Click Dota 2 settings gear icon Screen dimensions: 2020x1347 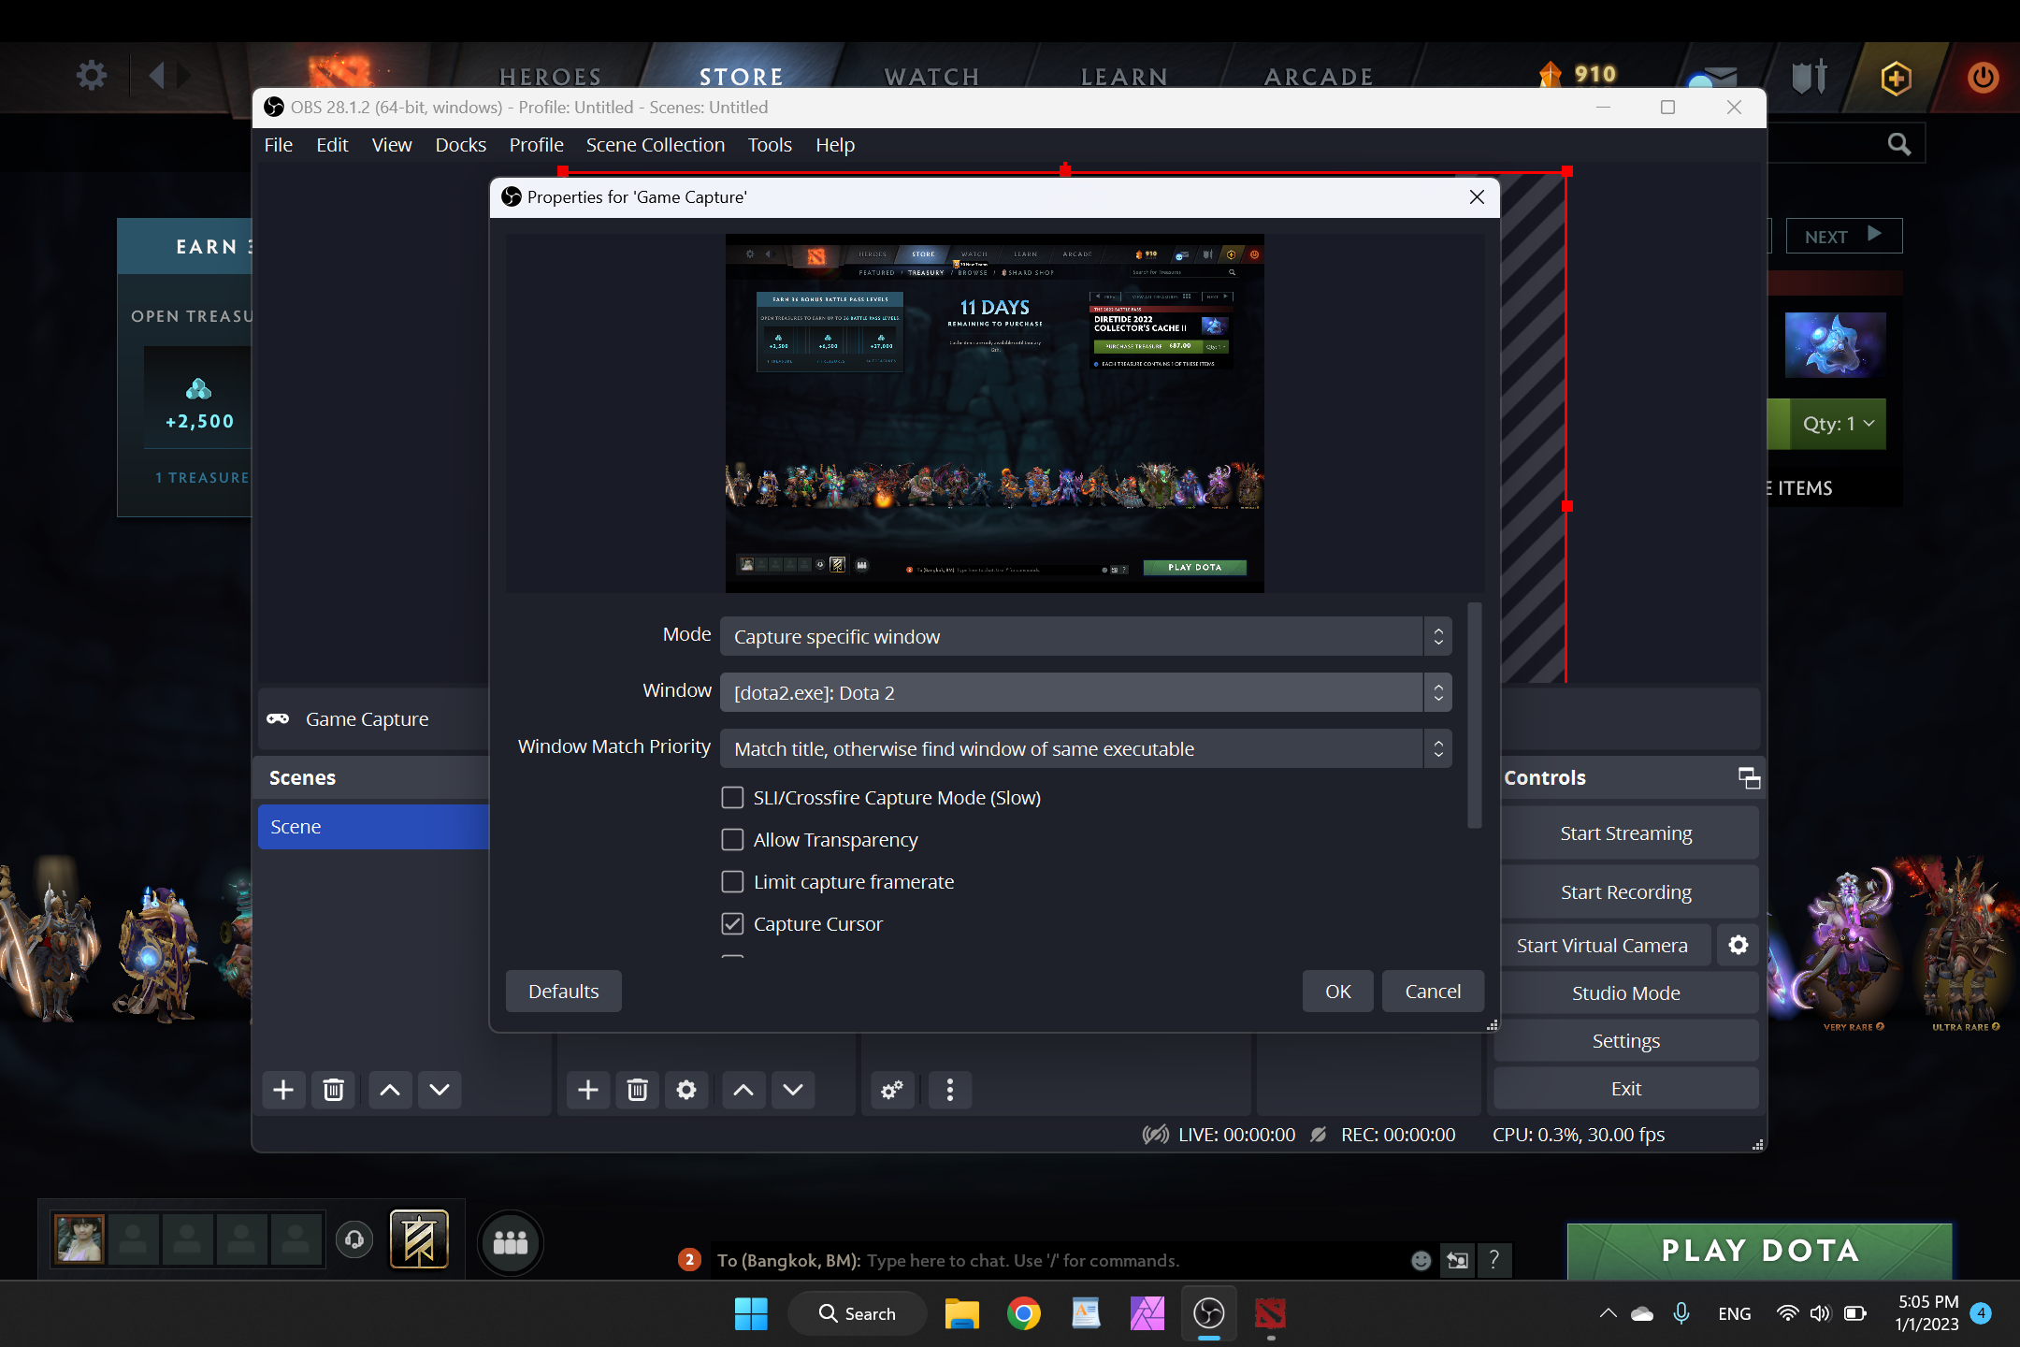tap(92, 75)
